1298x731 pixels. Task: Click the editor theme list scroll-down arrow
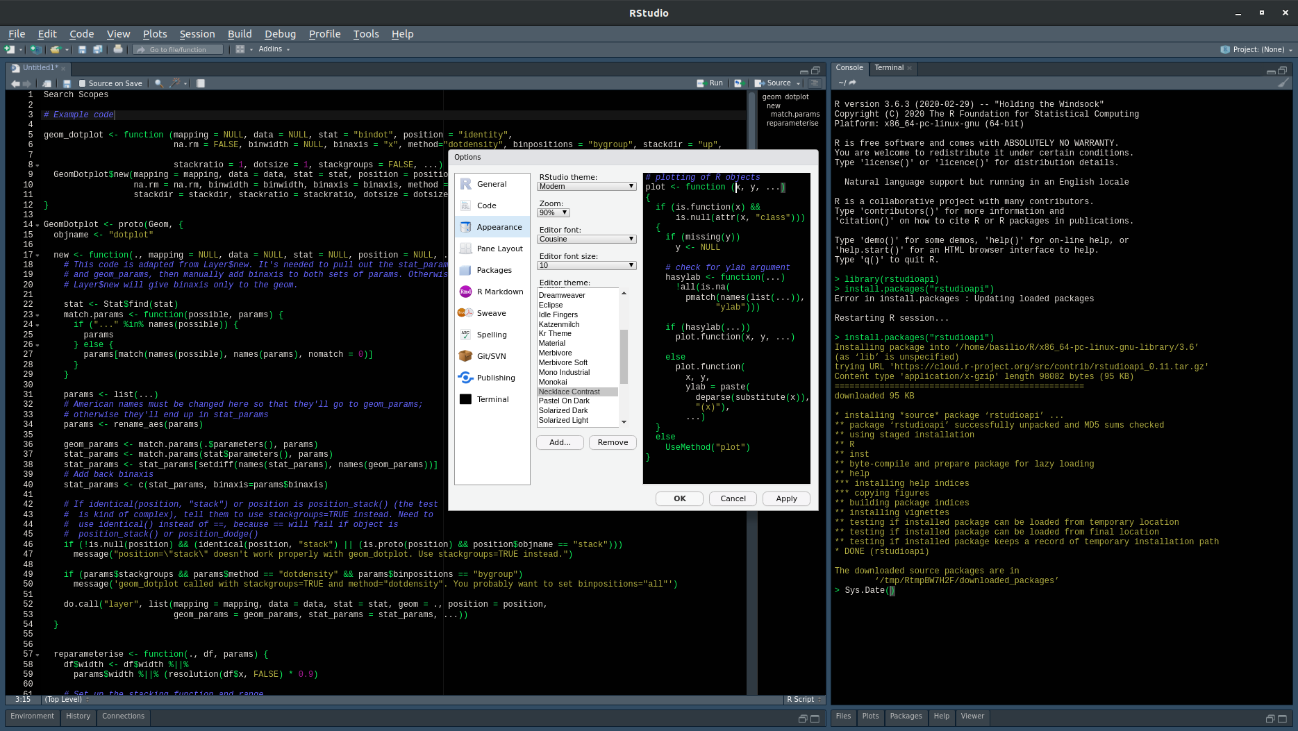[x=624, y=421]
